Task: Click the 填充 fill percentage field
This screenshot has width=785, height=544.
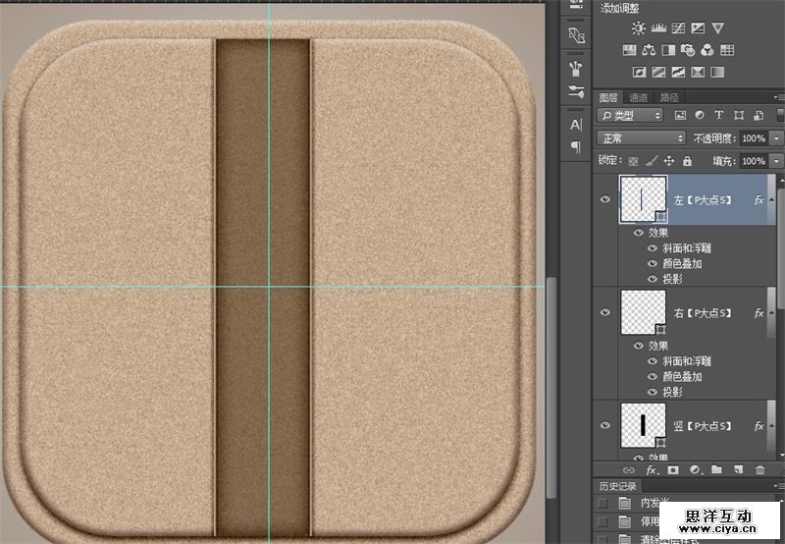Action: pos(753,161)
